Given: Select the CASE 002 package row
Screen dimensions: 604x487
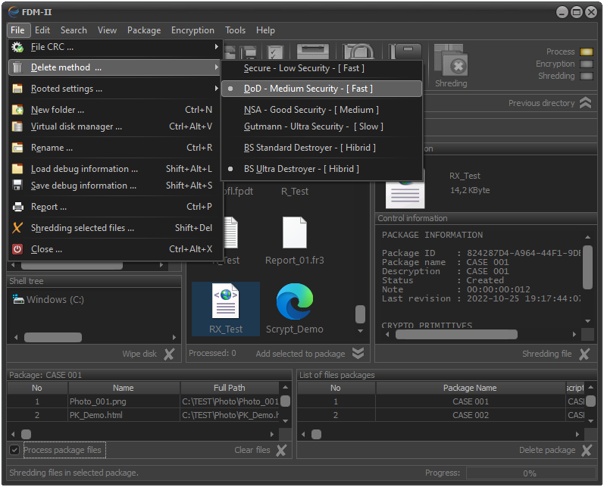Looking at the screenshot, I should (x=441, y=415).
